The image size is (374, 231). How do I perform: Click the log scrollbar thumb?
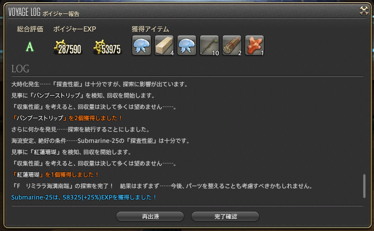[364, 186]
